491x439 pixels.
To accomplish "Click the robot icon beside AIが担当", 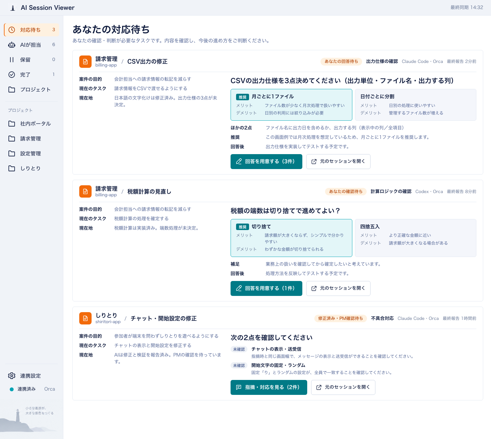I will pos(12,45).
